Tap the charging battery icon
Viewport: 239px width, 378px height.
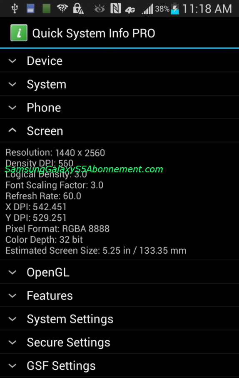[x=175, y=9]
